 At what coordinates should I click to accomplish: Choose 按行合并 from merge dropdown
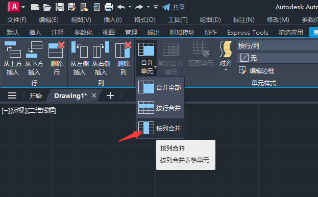click(160, 108)
